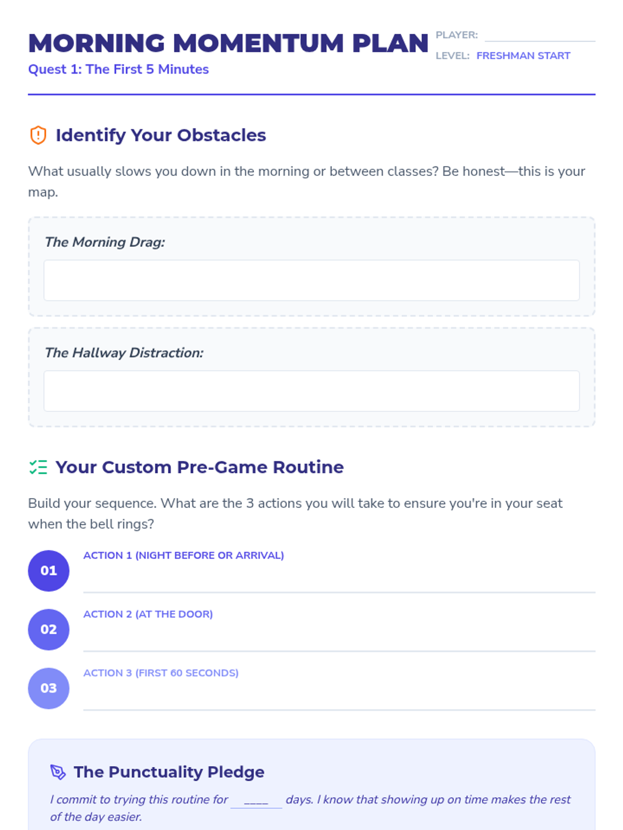Click Quest 1: The First 5 Minutes subtitle
Image resolution: width=623 pixels, height=830 pixels.
[x=118, y=70]
